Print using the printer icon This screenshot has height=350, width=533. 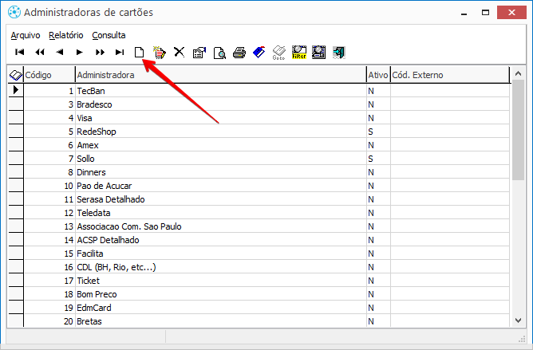click(239, 53)
